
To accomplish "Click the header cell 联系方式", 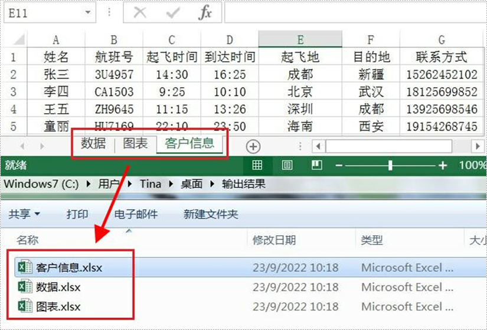I will point(442,57).
